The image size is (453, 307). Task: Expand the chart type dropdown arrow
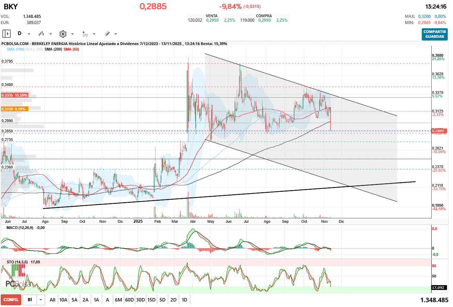tap(51, 34)
